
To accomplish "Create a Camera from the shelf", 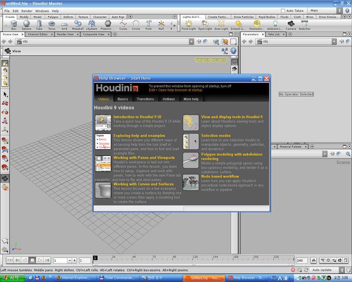I will click(x=291, y=25).
